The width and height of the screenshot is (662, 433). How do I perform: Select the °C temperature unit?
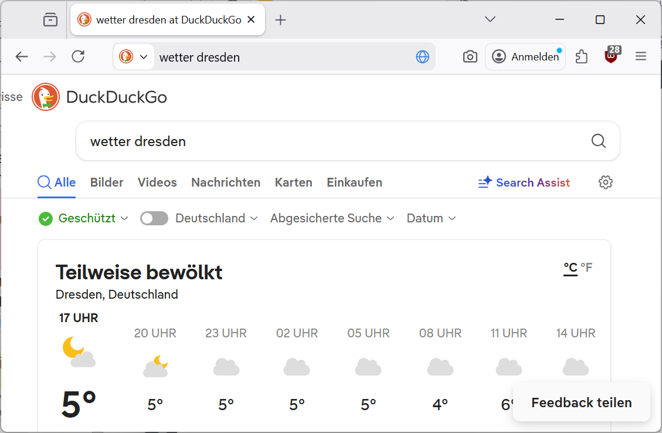[571, 268]
